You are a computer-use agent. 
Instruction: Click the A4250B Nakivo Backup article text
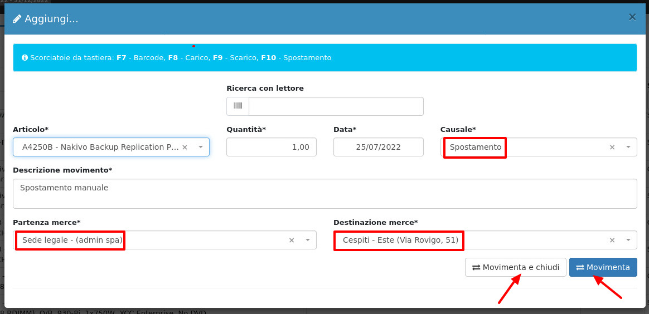coord(100,147)
